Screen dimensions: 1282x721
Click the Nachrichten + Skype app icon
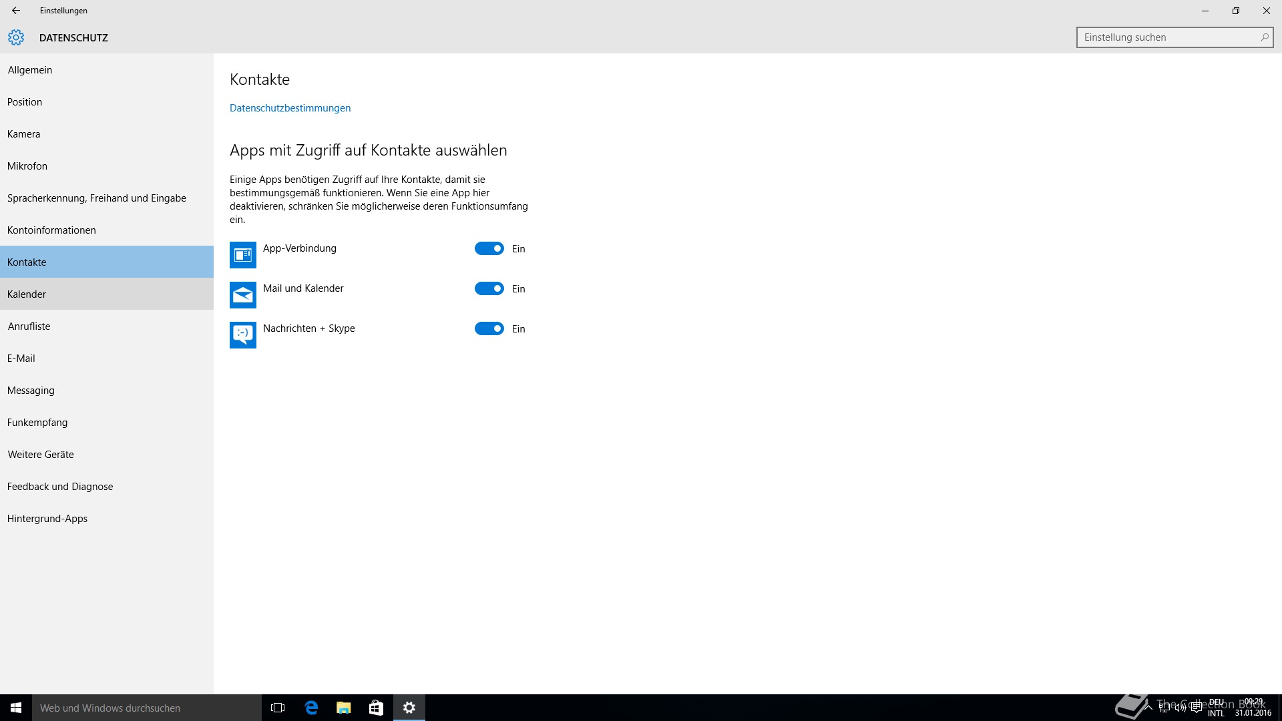pyautogui.click(x=243, y=335)
